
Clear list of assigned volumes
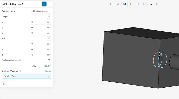pyautogui.click(x=48, y=71)
